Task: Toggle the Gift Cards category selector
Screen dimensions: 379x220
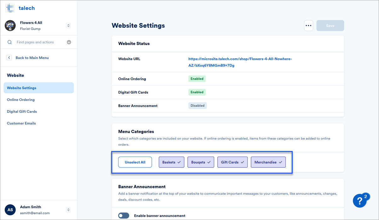Action: click(x=232, y=162)
